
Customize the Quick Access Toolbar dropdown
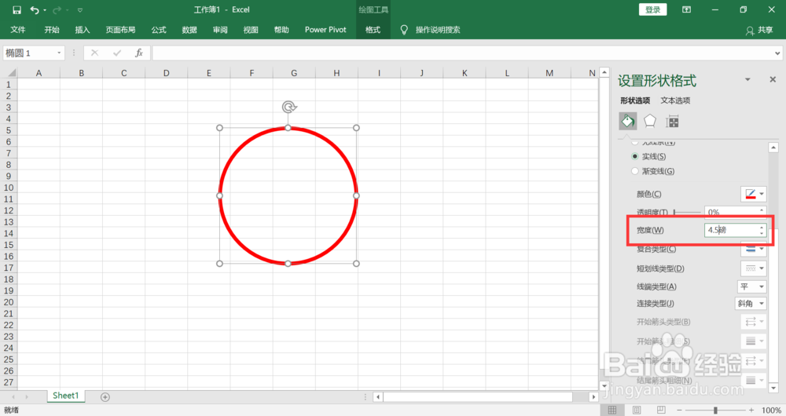(x=79, y=10)
